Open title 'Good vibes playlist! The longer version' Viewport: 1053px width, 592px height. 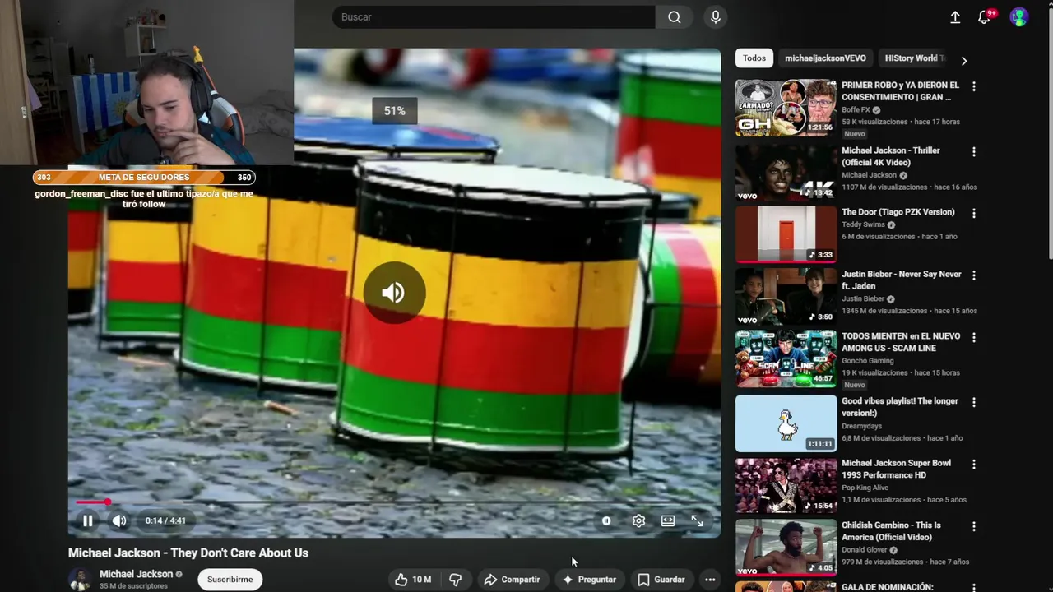coord(900,407)
